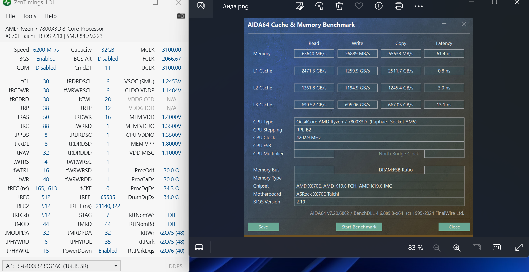Click the tRFC (ns) value 165,1613

46,188
